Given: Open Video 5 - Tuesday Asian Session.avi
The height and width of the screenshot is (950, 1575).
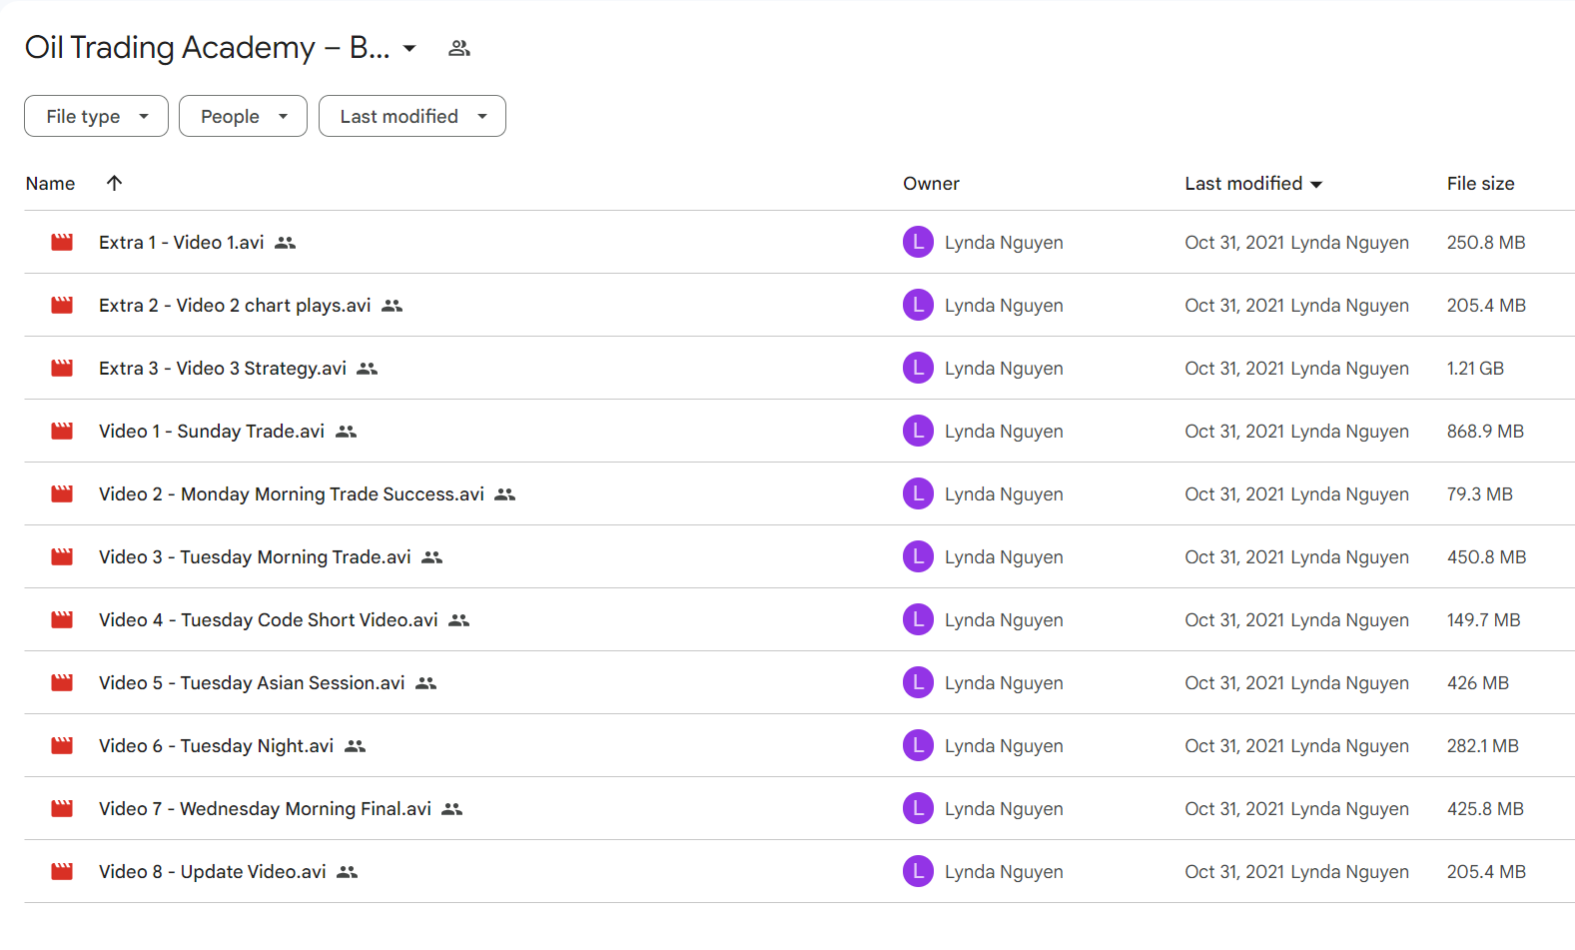Looking at the screenshot, I should (x=252, y=683).
